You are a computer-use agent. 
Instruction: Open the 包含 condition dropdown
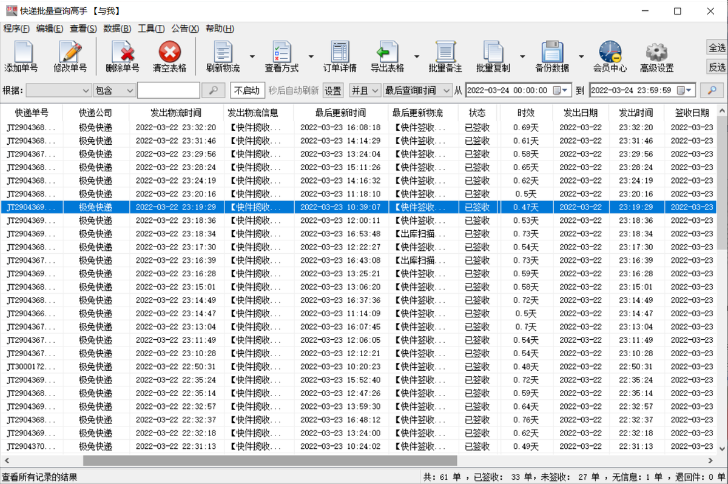point(115,90)
